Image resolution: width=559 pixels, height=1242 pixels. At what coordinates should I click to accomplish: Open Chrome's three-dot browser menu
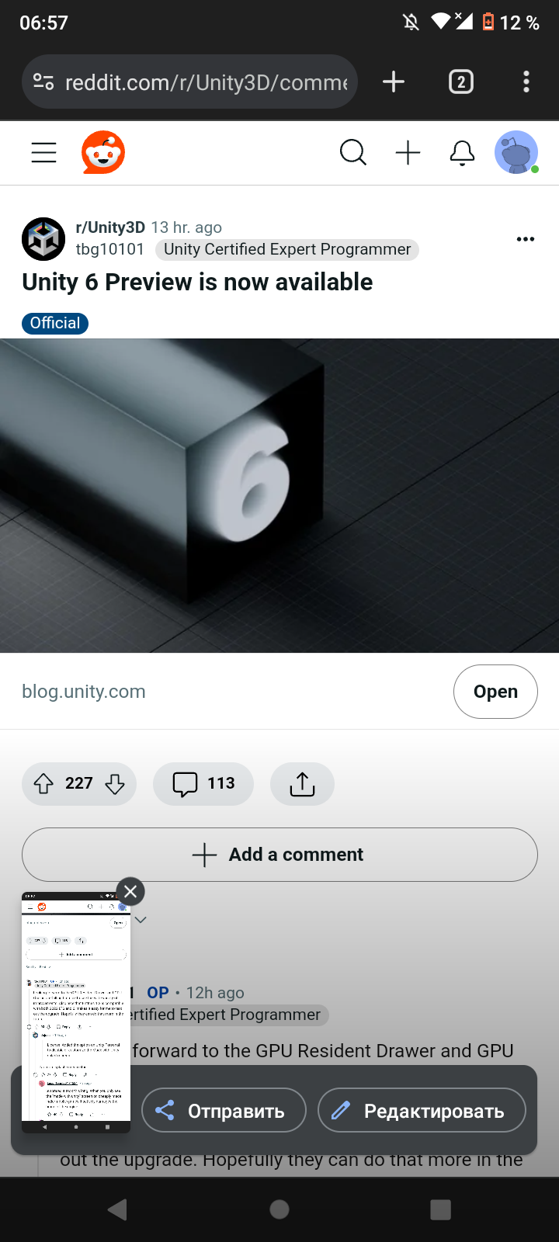pyautogui.click(x=526, y=82)
